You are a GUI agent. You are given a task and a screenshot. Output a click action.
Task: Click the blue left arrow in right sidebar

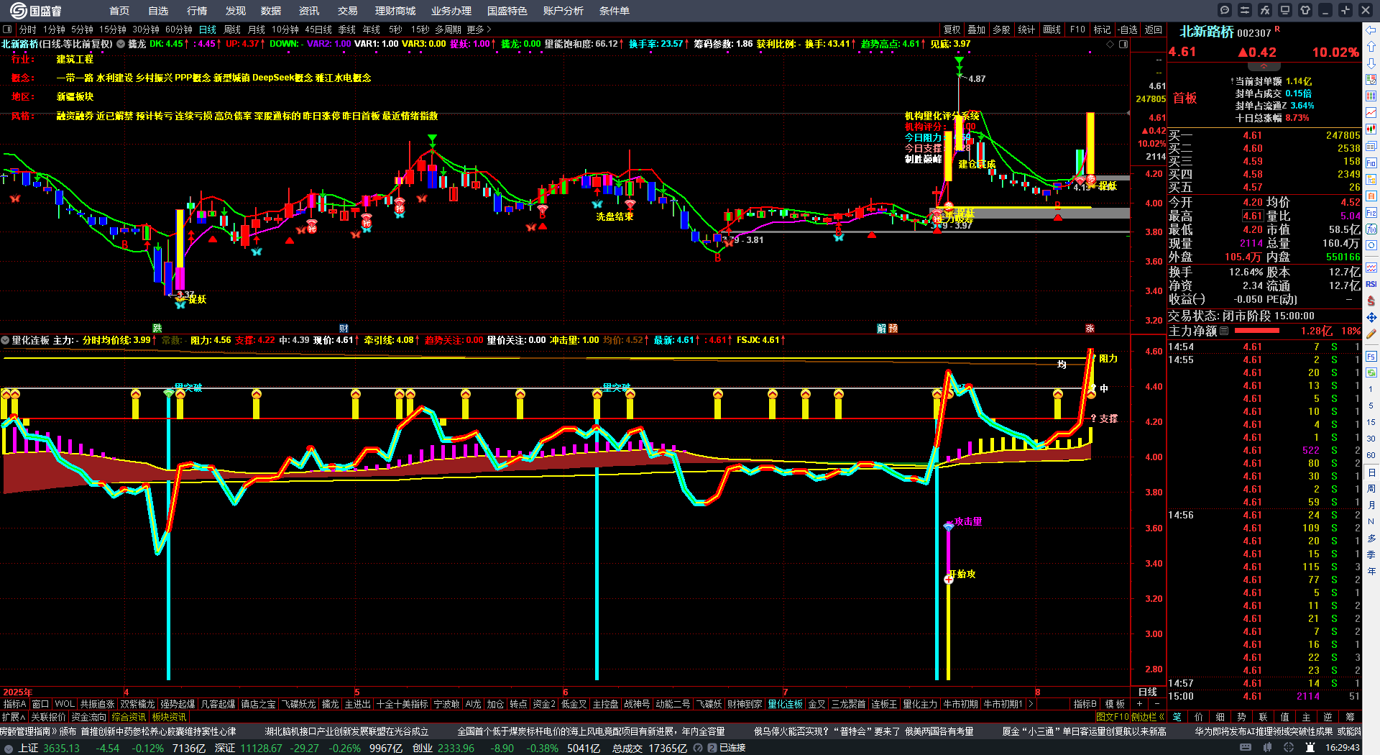1371,30
